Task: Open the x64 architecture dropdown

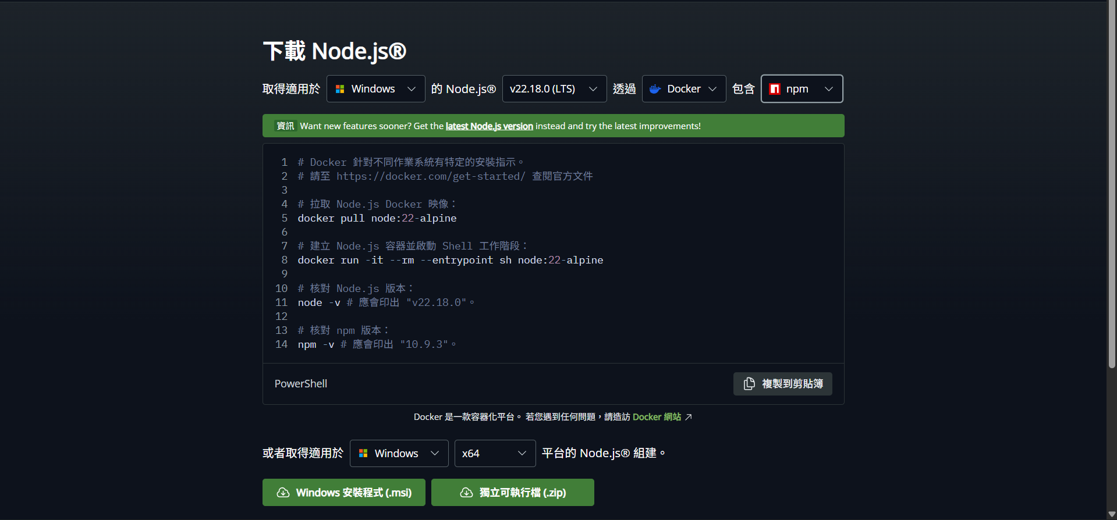Action: pyautogui.click(x=494, y=453)
